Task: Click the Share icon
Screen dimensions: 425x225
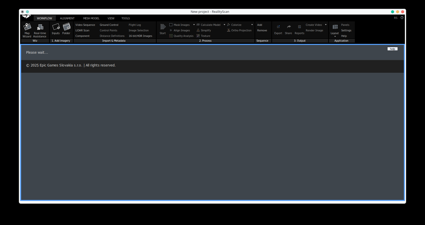Action: [x=288, y=29]
